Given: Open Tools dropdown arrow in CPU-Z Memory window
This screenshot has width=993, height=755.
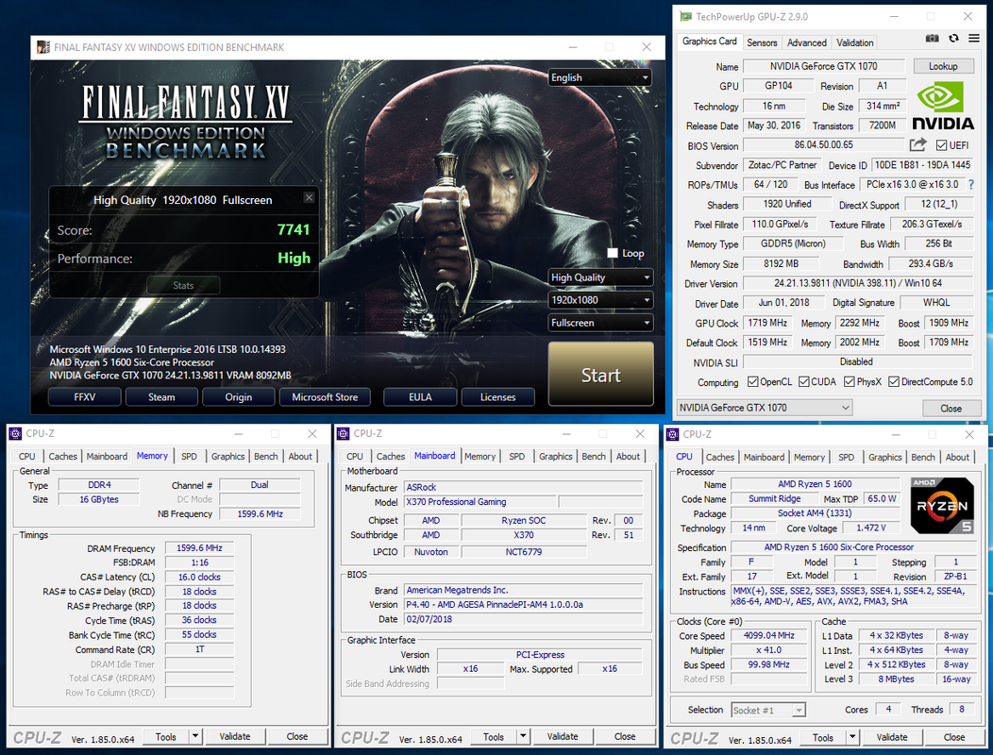Looking at the screenshot, I should [195, 736].
